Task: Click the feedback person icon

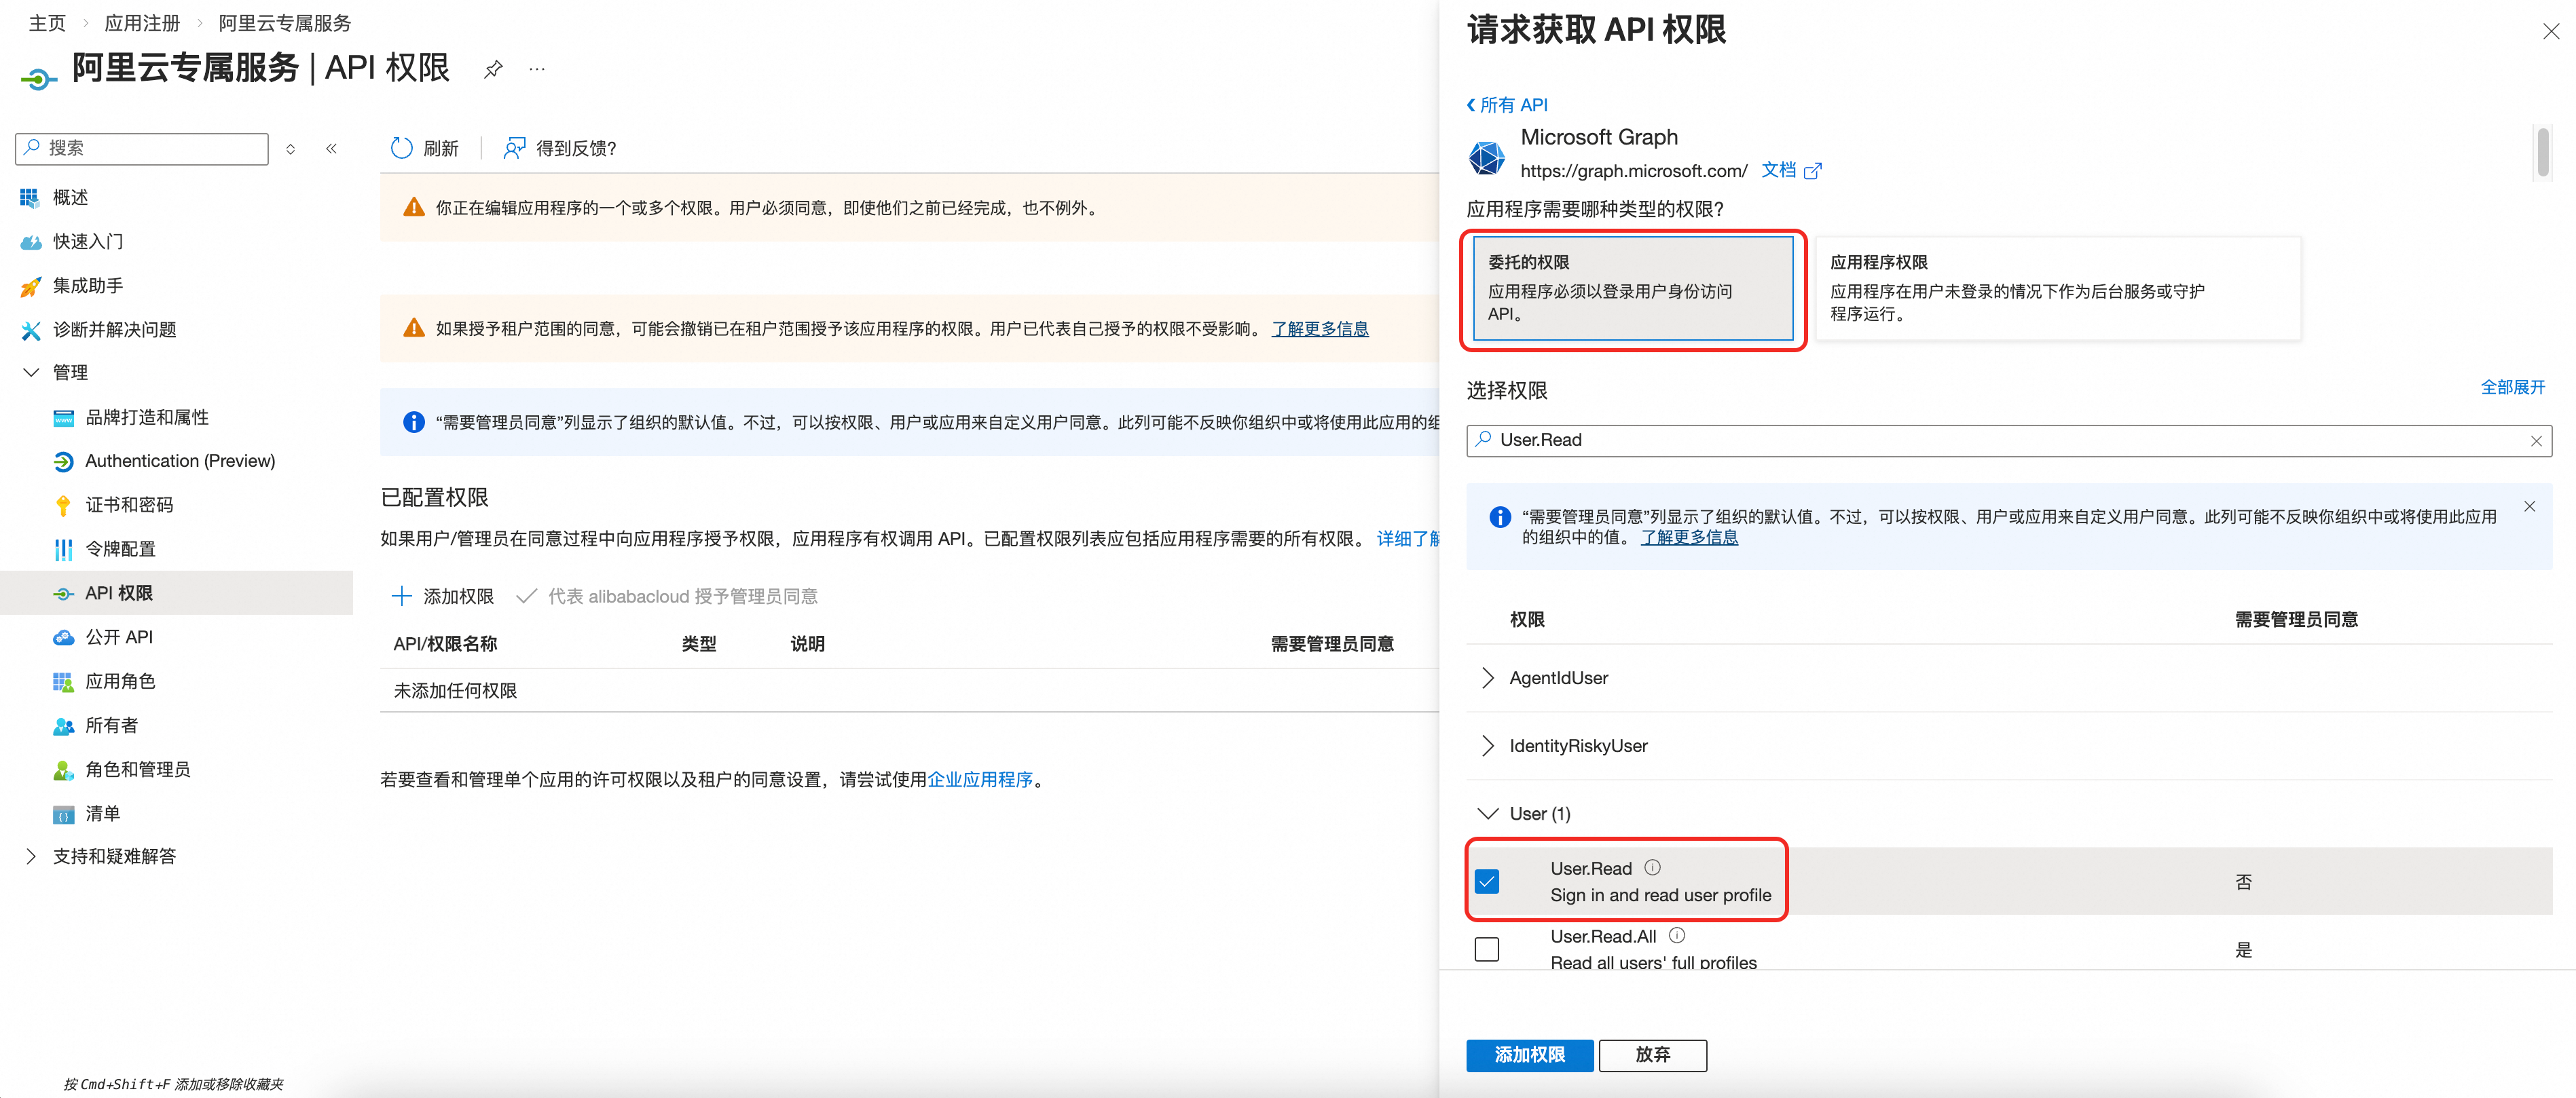Action: click(514, 148)
